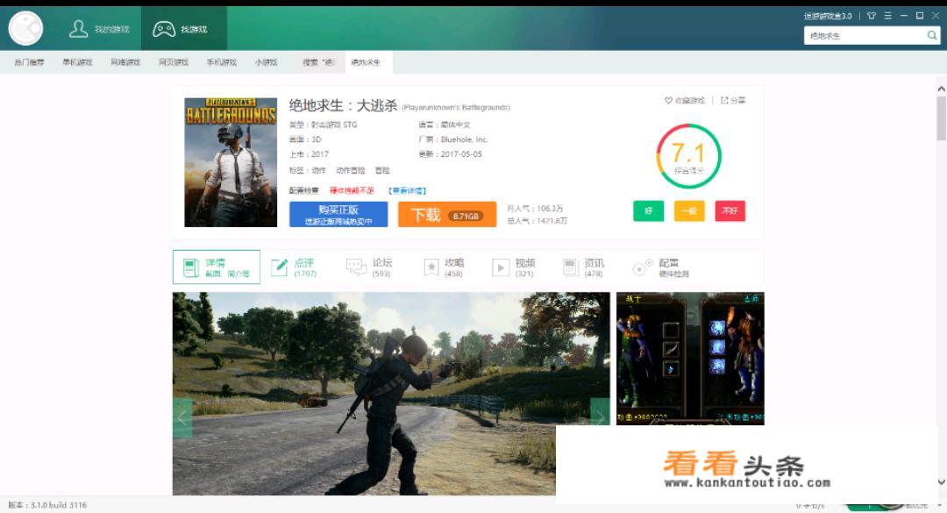Click the vertical scrollbar thumb
Screen dimensions: 947x513
click(x=941, y=118)
